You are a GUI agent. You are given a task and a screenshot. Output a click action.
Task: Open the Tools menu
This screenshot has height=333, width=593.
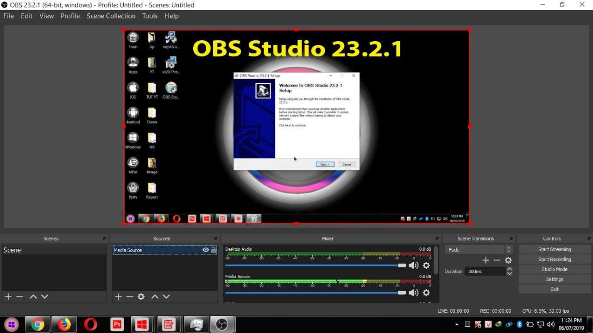[150, 16]
